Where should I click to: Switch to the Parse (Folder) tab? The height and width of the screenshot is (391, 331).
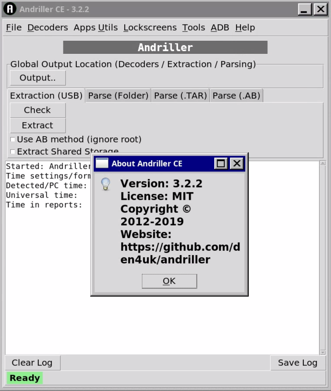click(x=118, y=96)
